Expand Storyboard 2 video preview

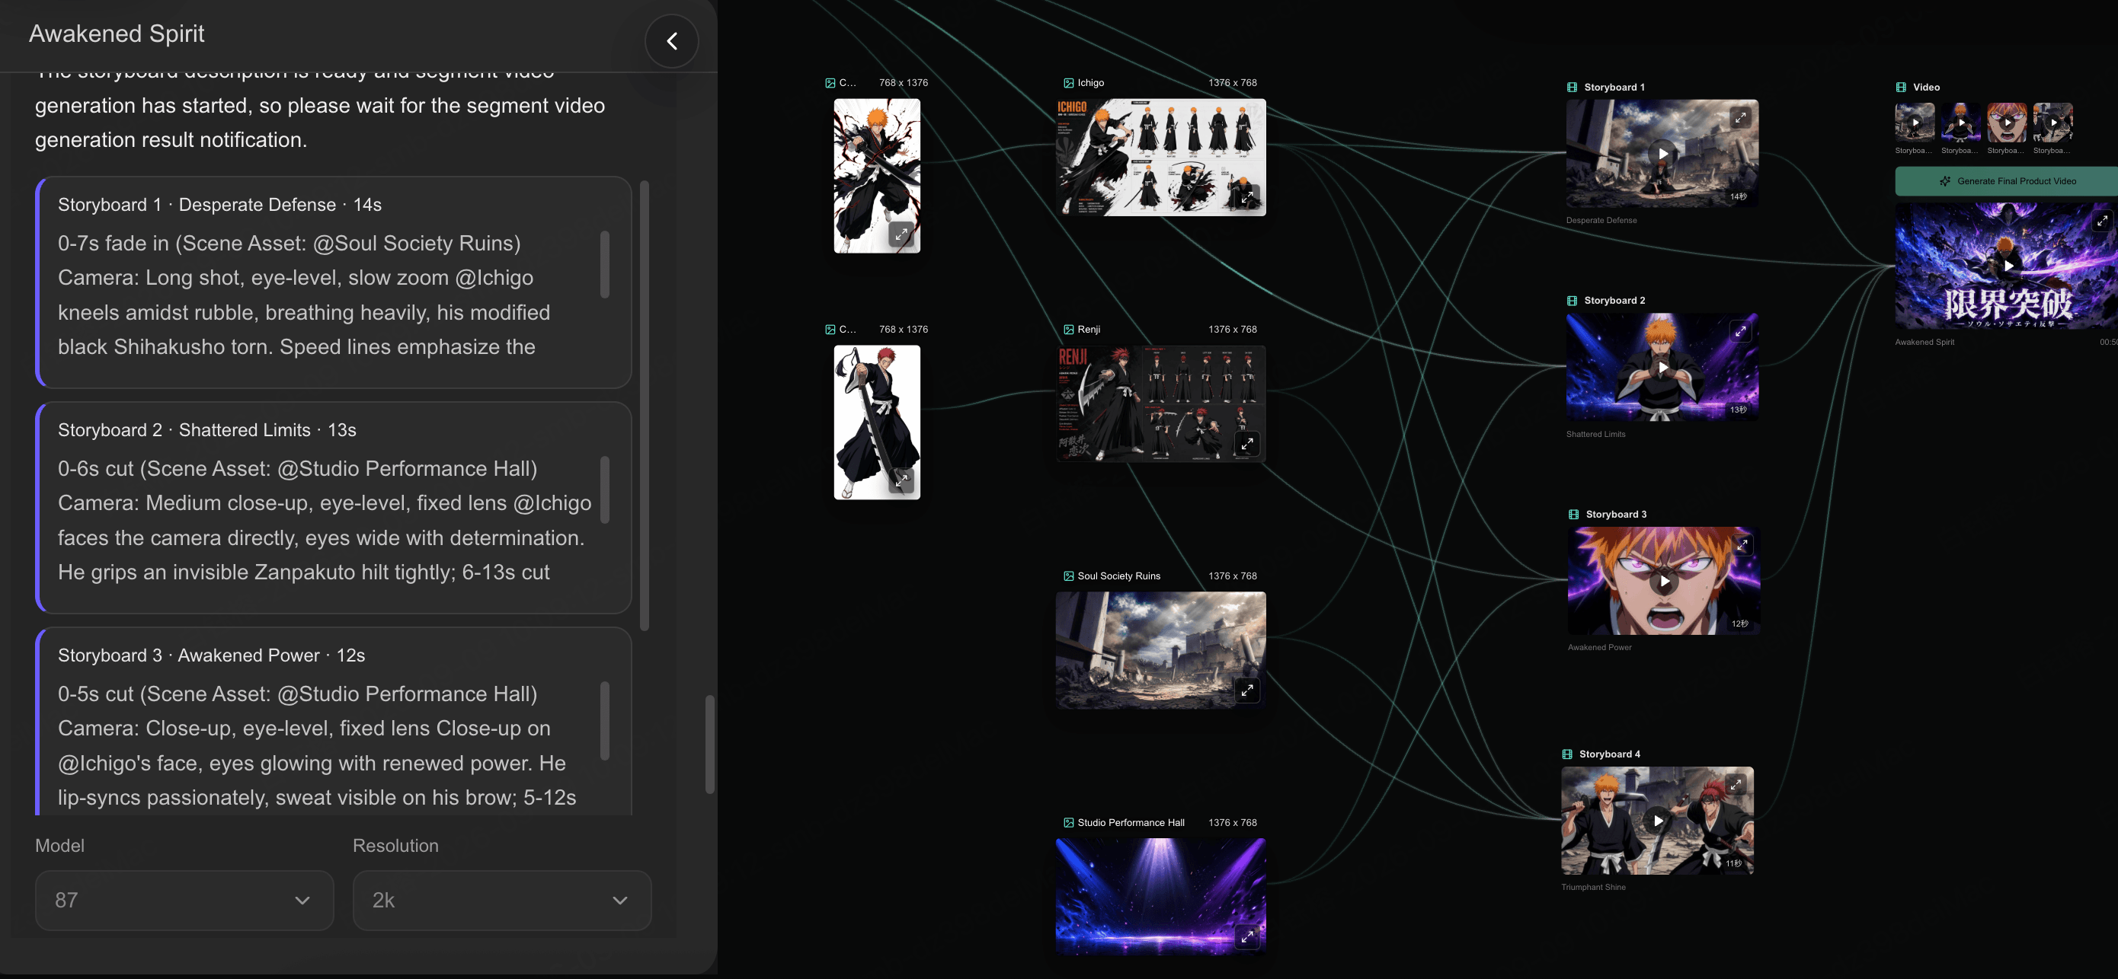(x=1741, y=332)
